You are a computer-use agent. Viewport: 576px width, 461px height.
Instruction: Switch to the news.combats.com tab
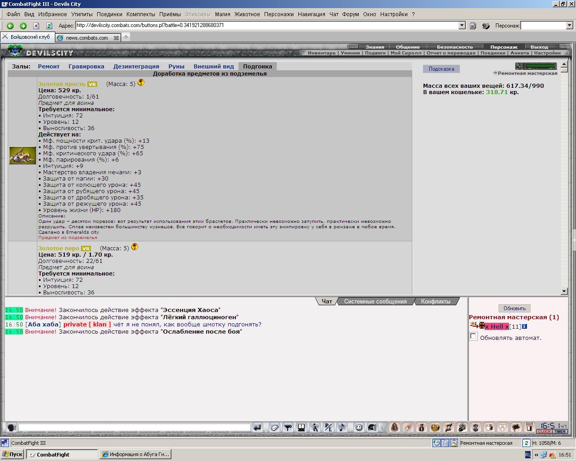pyautogui.click(x=86, y=38)
